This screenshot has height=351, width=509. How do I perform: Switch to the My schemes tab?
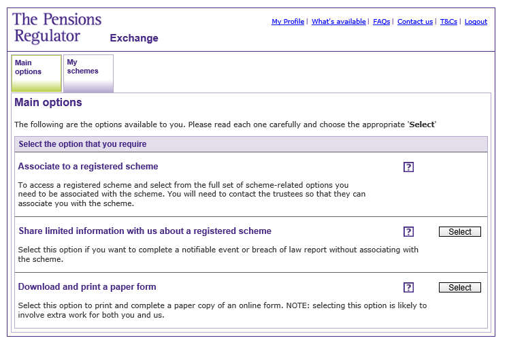click(x=88, y=73)
